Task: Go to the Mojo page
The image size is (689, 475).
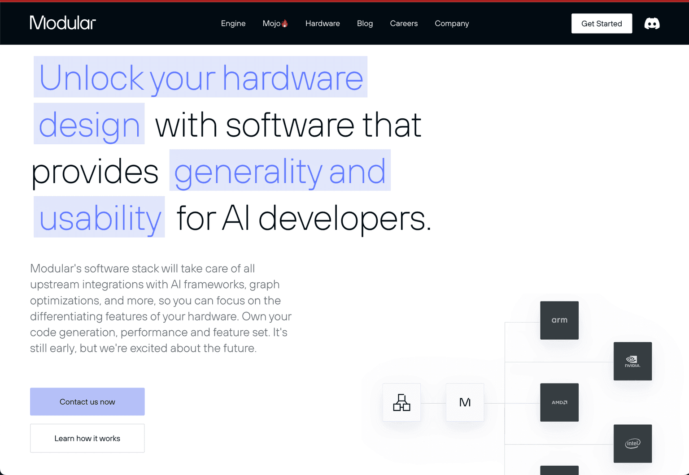Action: click(x=275, y=23)
